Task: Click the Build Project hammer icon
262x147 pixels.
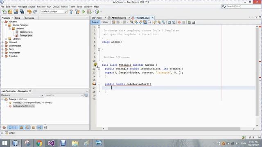Action: [x=71, y=12]
